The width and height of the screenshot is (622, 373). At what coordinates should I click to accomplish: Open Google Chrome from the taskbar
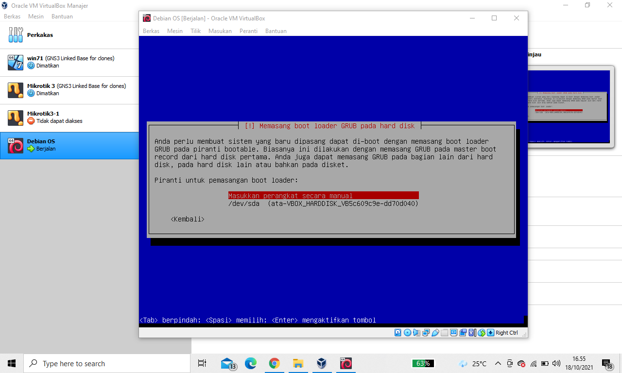pos(275,363)
